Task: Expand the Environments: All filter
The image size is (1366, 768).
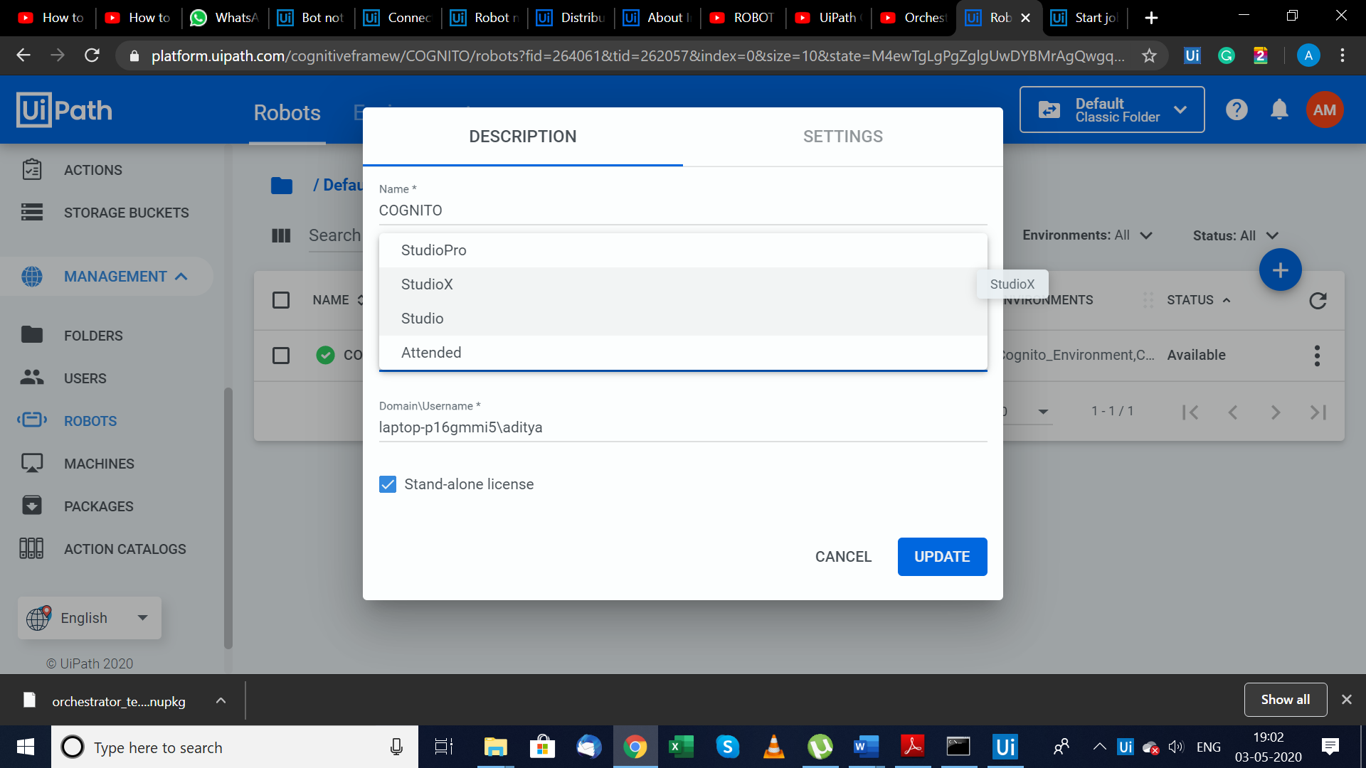Action: pos(1087,235)
